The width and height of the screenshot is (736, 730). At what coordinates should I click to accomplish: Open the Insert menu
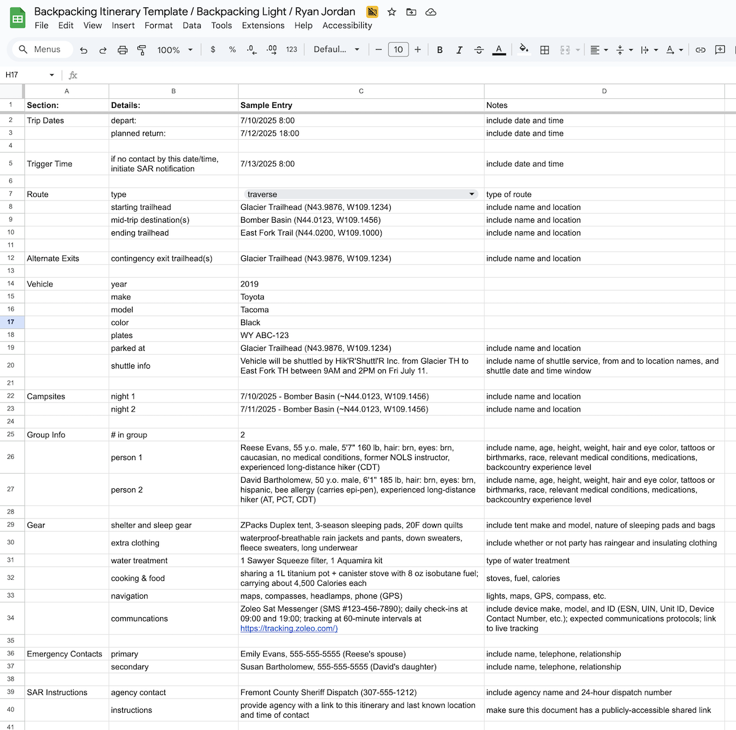123,25
